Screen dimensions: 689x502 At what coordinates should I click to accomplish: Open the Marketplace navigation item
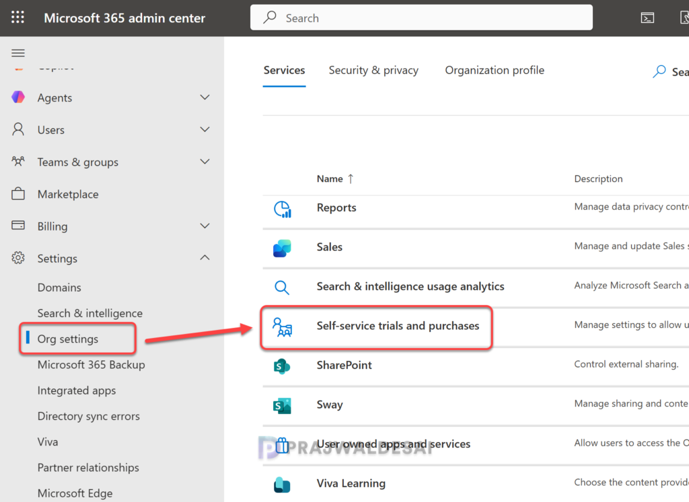click(x=68, y=194)
